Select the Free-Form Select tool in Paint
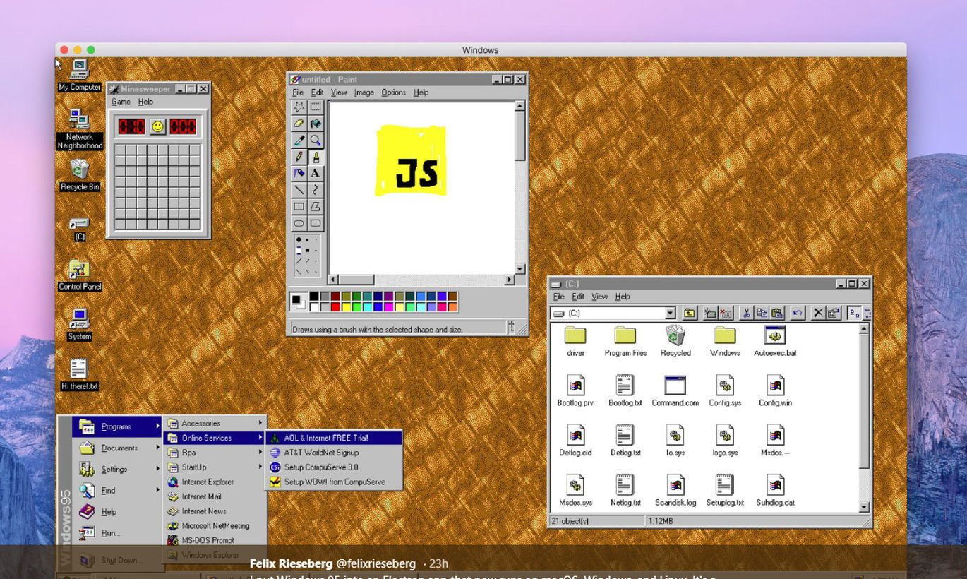The height and width of the screenshot is (579, 967). click(x=299, y=107)
